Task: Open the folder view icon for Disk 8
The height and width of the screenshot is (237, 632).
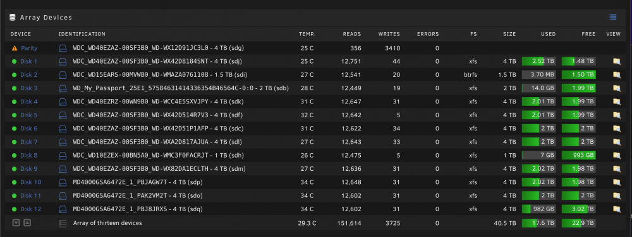Action: pos(616,156)
